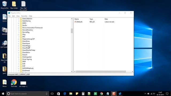Select the DeviceReg key folder icon
The height and width of the screenshot is (96, 171).
[x=21, y=32]
